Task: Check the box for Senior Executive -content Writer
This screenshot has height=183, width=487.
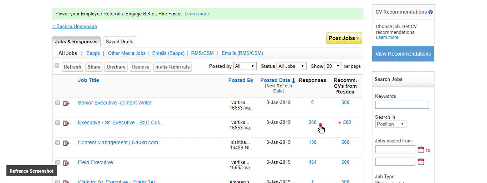Action: click(57, 103)
